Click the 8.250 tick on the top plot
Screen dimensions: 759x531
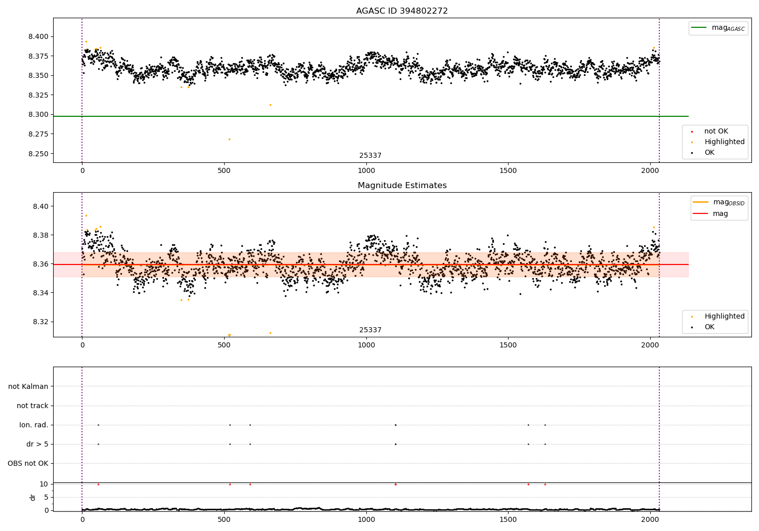point(38,154)
